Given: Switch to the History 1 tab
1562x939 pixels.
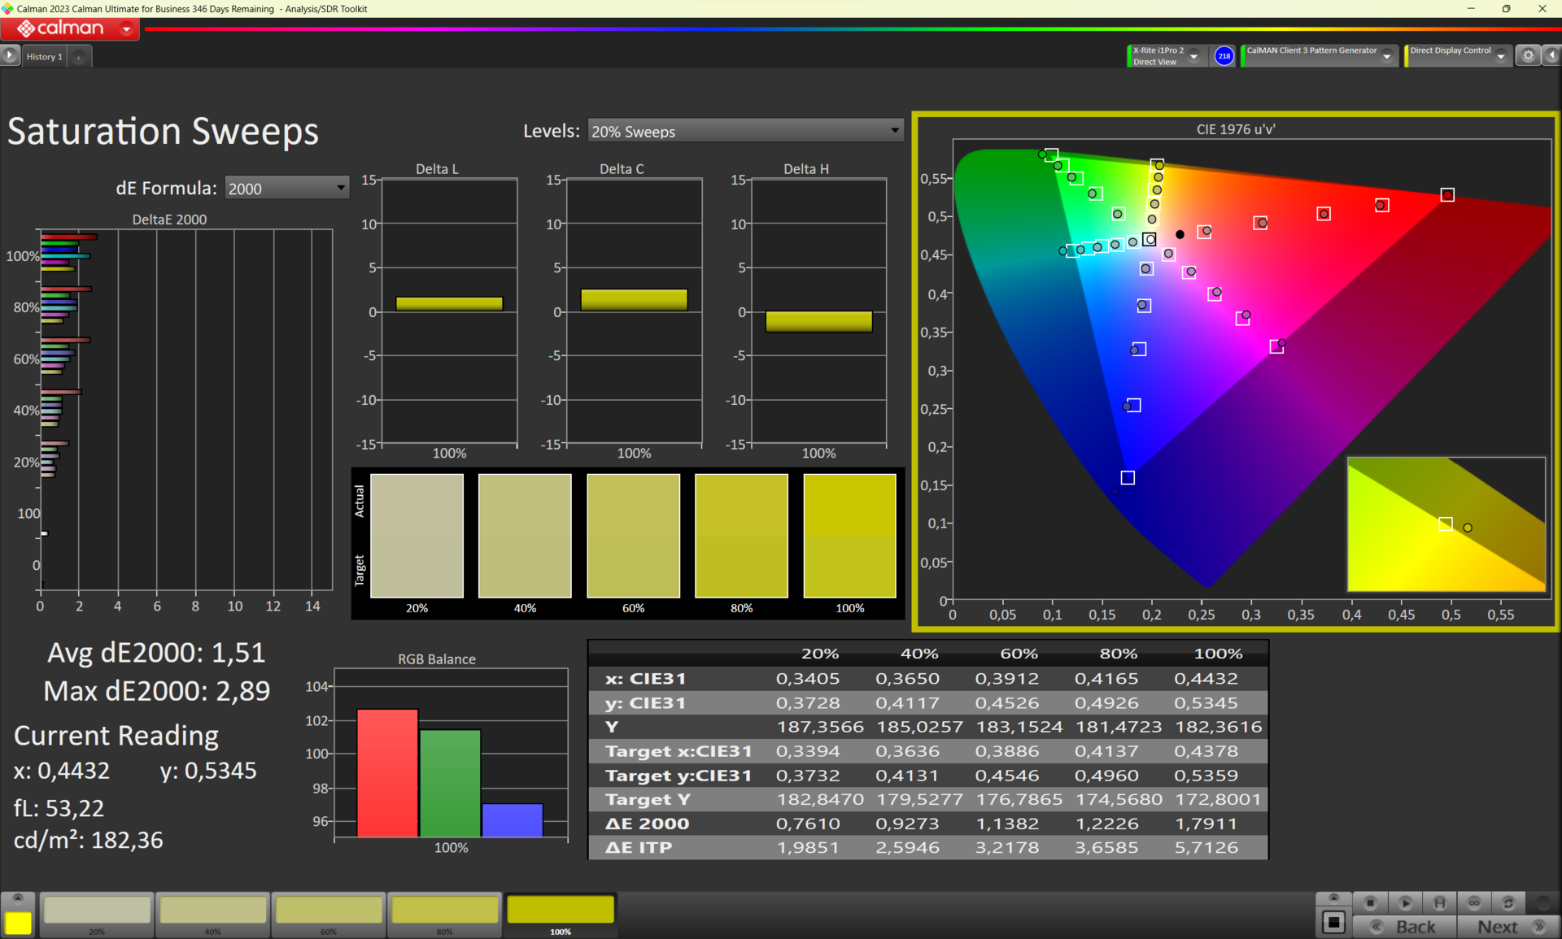Looking at the screenshot, I should pyautogui.click(x=44, y=56).
